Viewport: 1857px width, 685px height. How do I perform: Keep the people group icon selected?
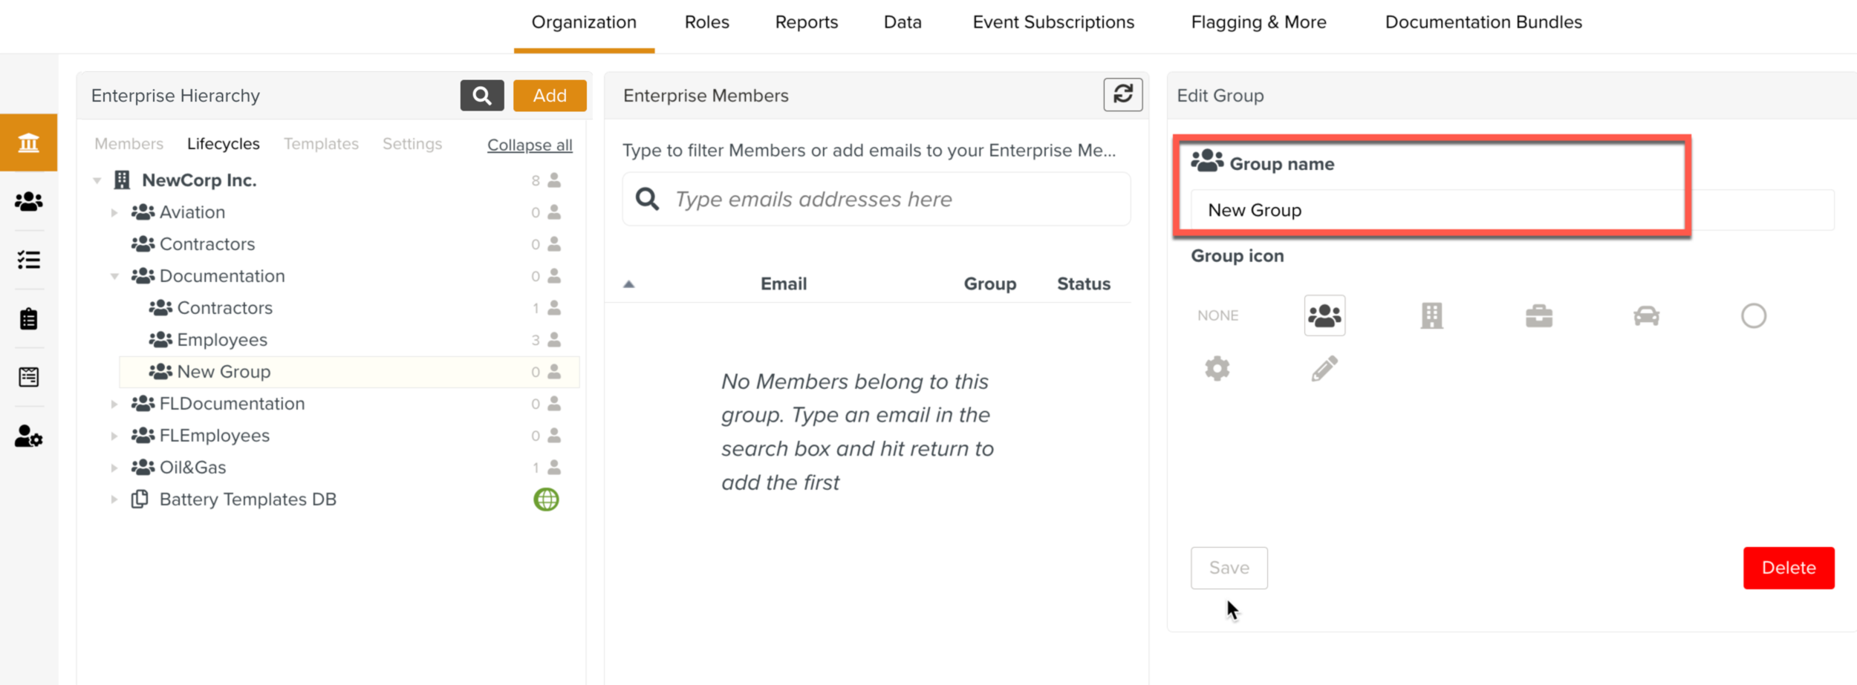tap(1324, 315)
